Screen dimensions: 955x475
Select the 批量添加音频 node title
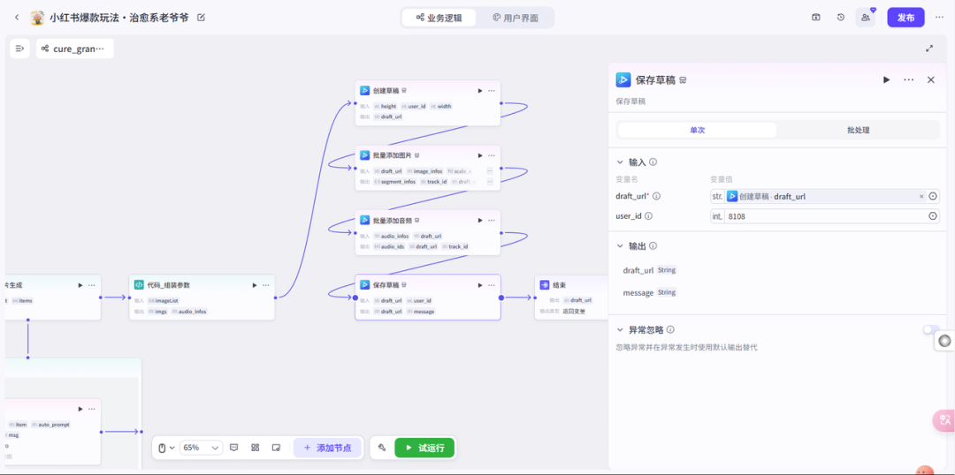(393, 220)
